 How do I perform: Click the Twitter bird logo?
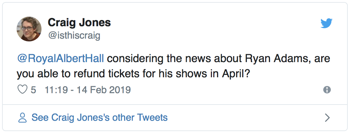click(x=326, y=23)
